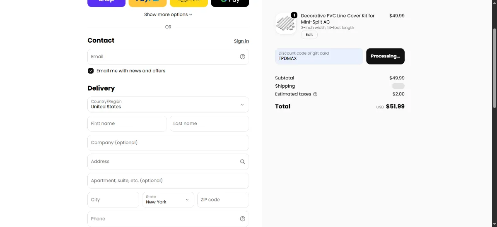Viewport: 497px width, 227px height.
Task: Click the 3-inch width, 14-foot length variant text
Action: [x=328, y=28]
